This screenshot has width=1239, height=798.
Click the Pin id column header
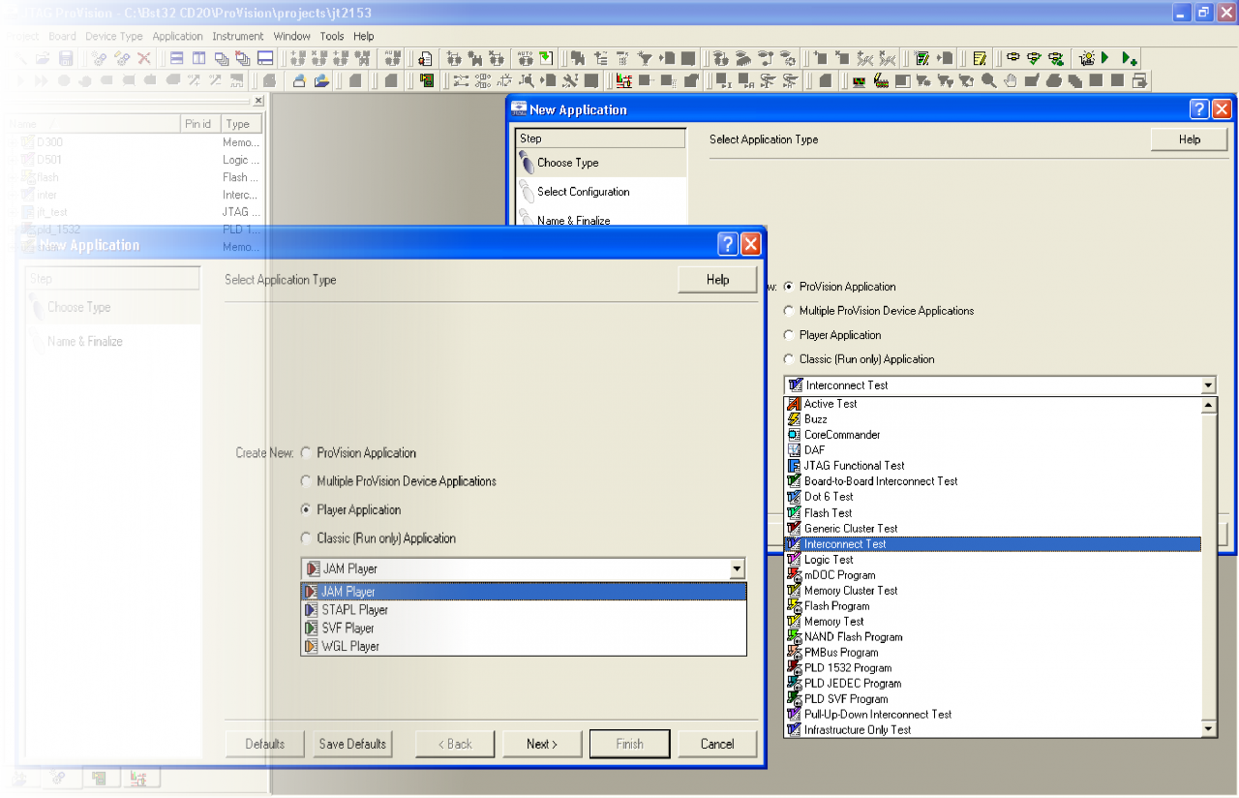[x=200, y=124]
